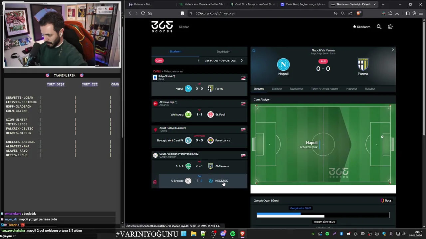Screen dimensions: 426x239
Task: Open the Rekabet tab
Action: 370,89
